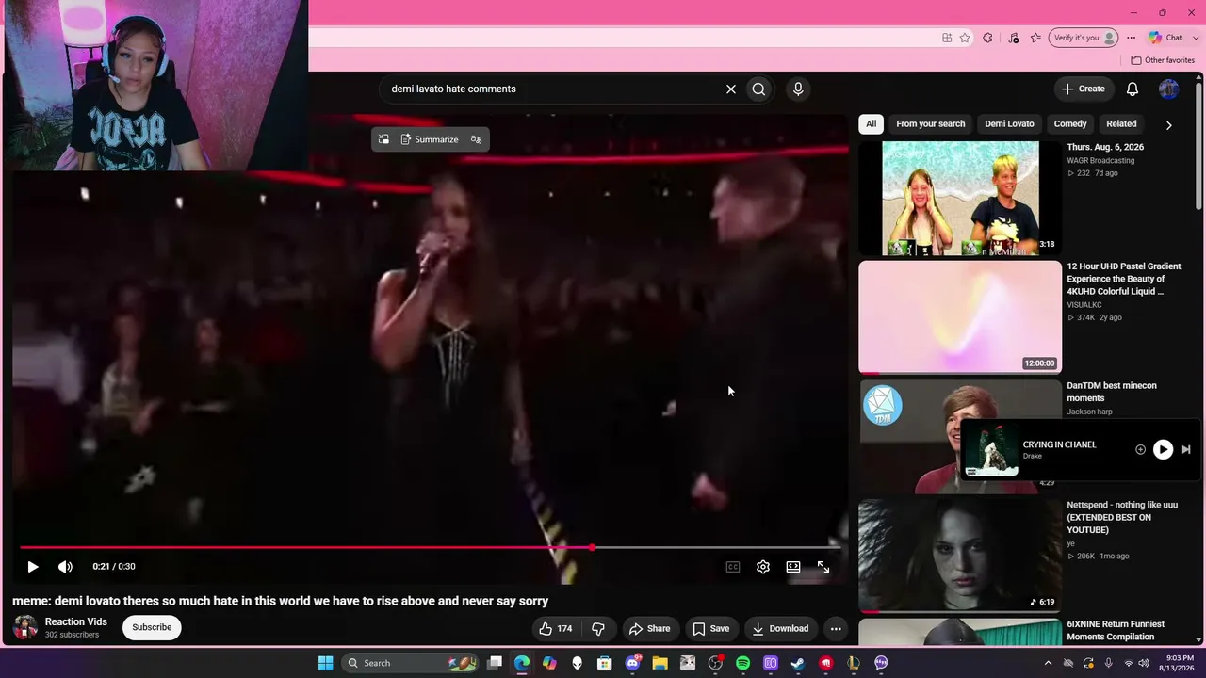Skip to next track in mini player
Viewport: 1206px width, 678px height.
tap(1185, 450)
